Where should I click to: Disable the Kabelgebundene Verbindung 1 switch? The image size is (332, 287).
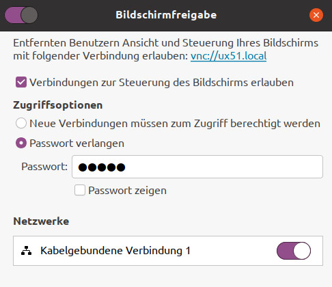tap(294, 251)
